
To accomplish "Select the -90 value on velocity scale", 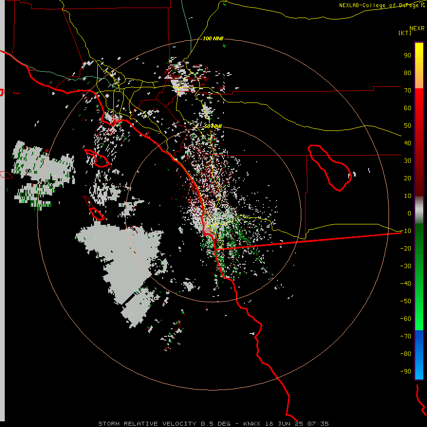I will (x=406, y=371).
